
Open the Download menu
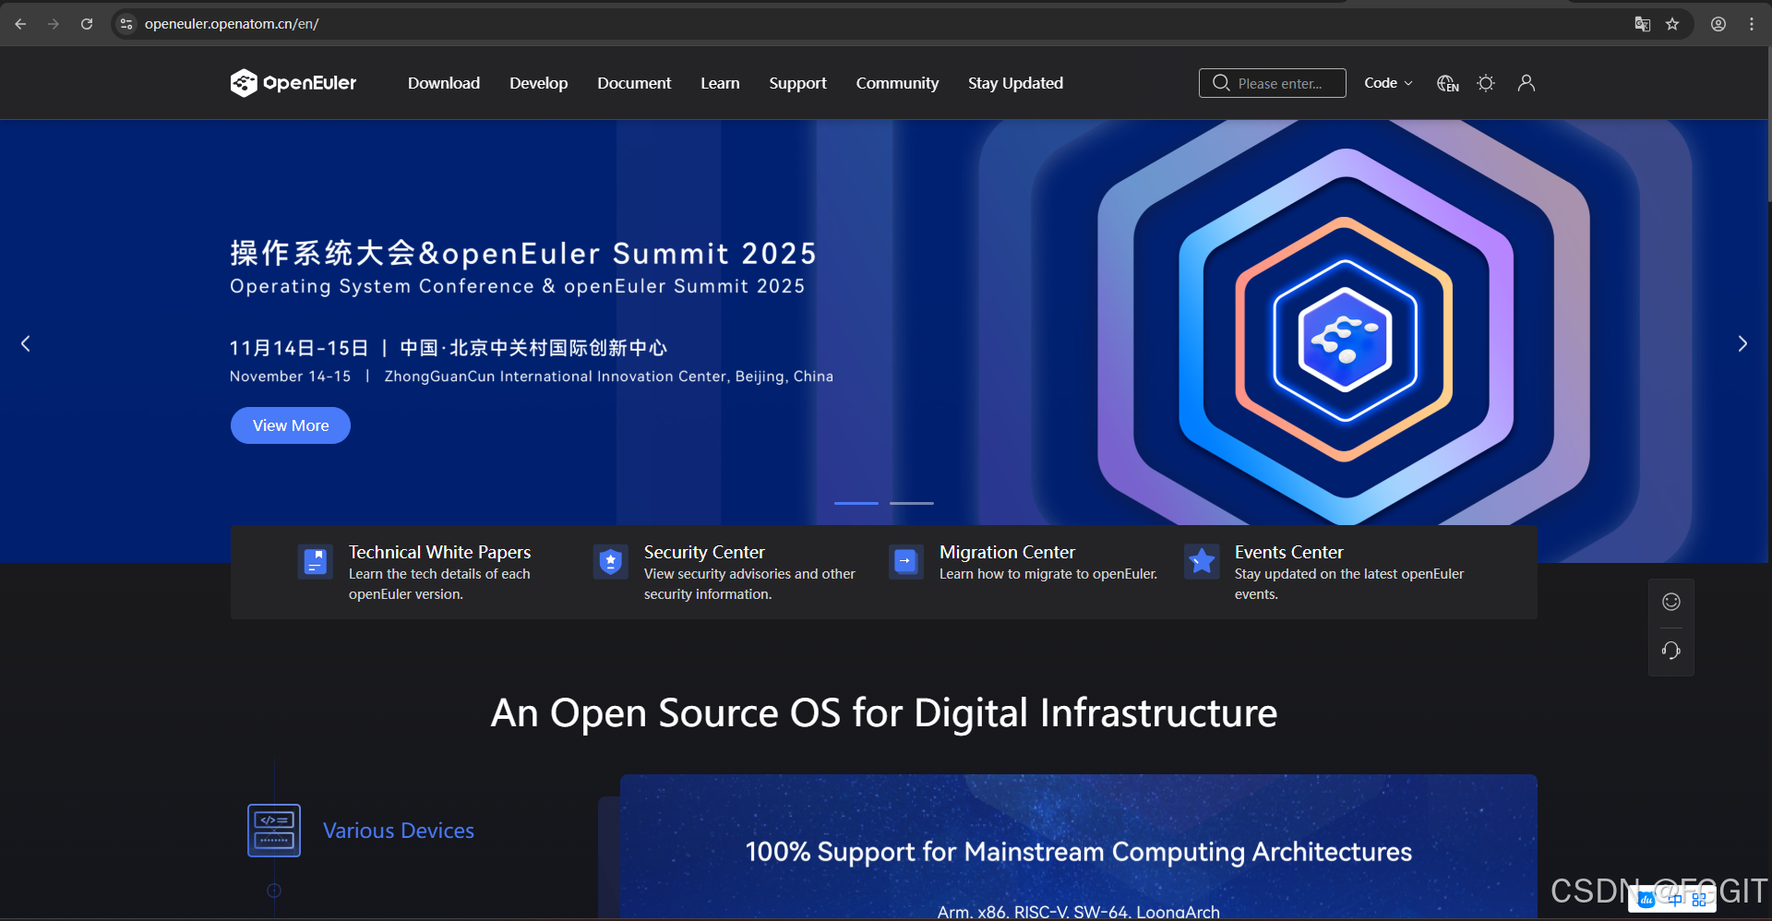[444, 83]
